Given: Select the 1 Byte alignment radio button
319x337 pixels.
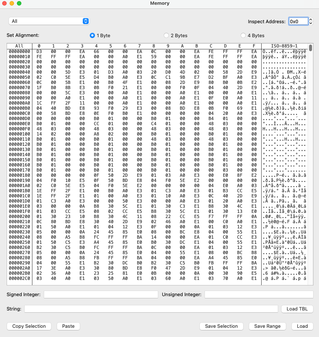Looking at the screenshot, I should (x=92, y=35).
